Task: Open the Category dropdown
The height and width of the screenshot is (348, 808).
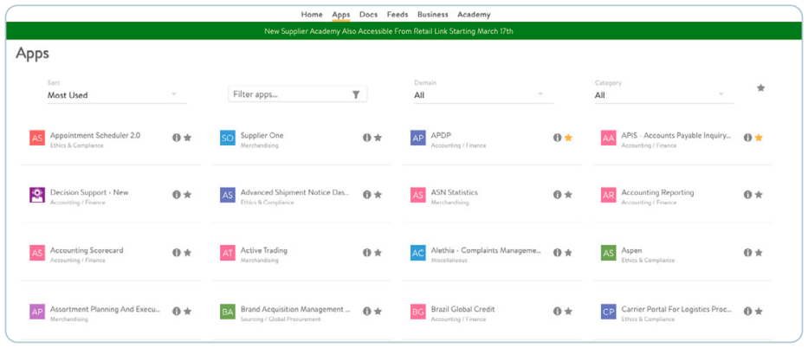Action: click(664, 95)
